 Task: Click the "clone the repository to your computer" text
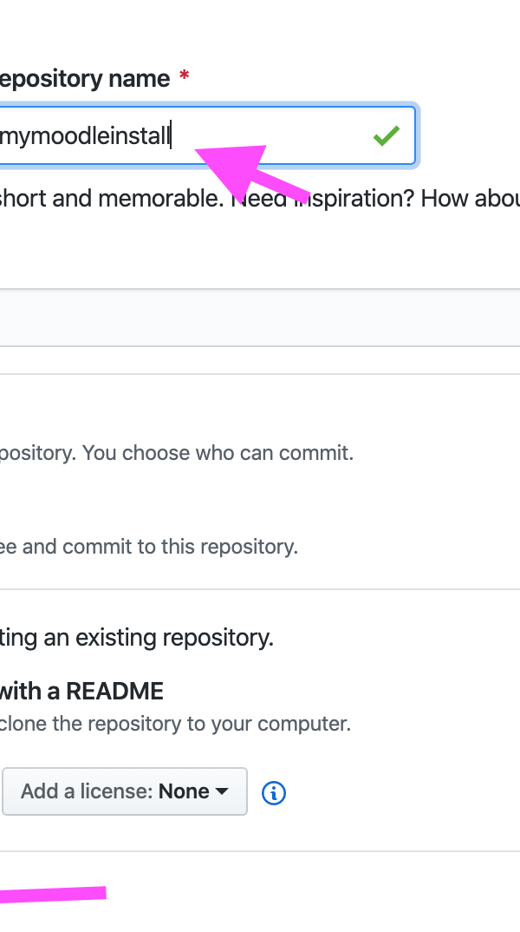coord(175,724)
